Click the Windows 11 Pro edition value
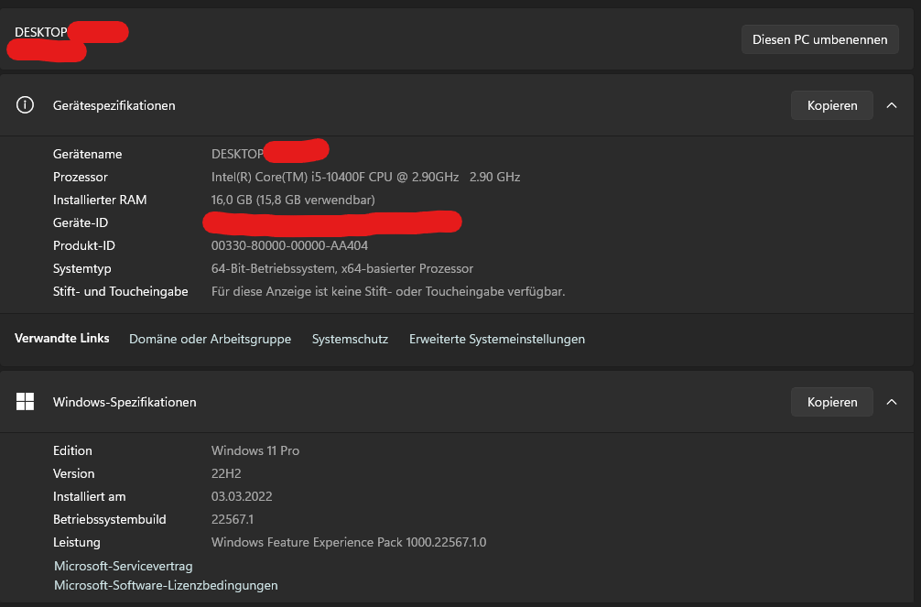Screen dimensions: 921x607 (x=255, y=450)
